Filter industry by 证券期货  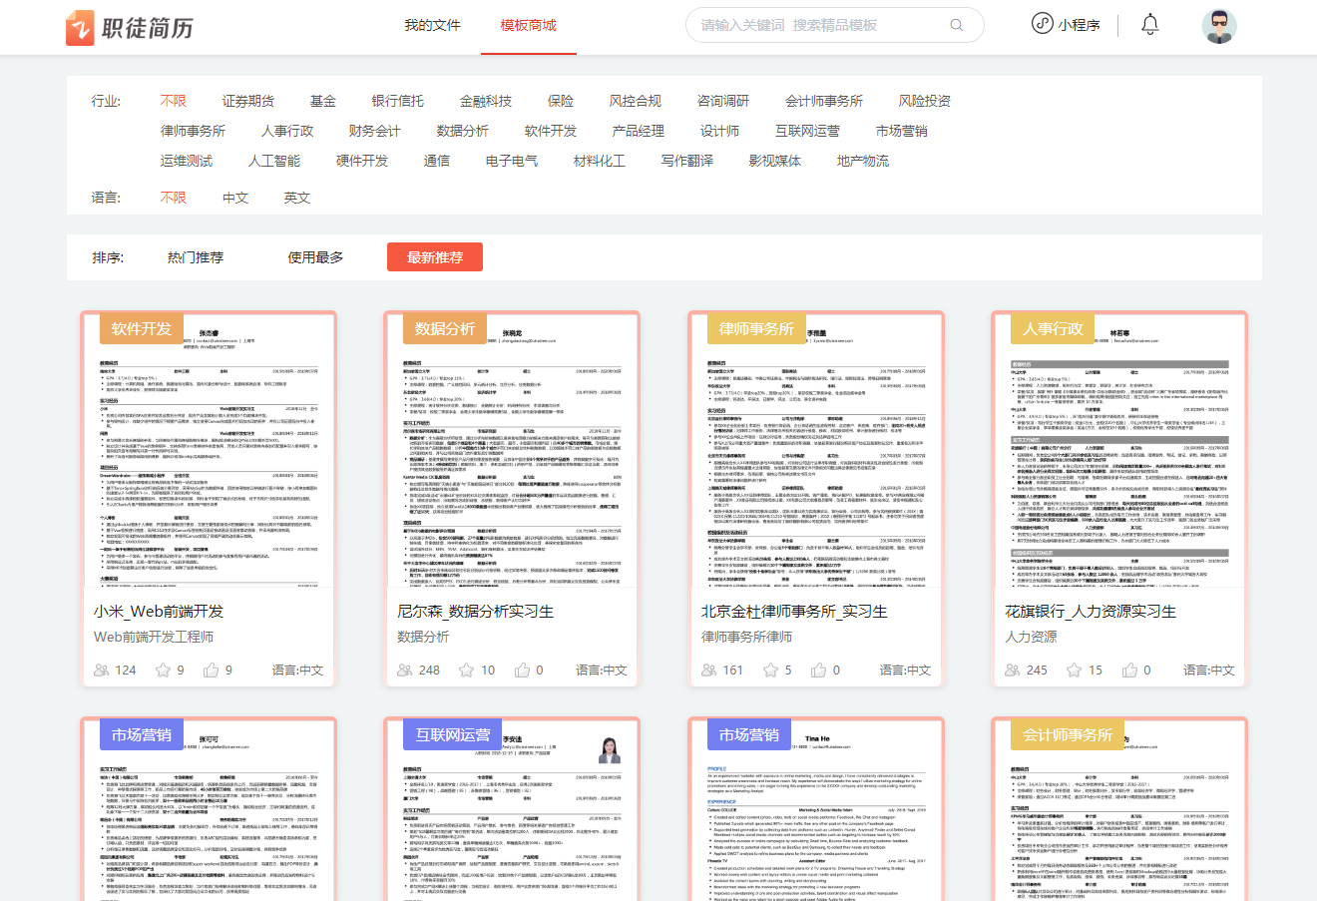(248, 101)
